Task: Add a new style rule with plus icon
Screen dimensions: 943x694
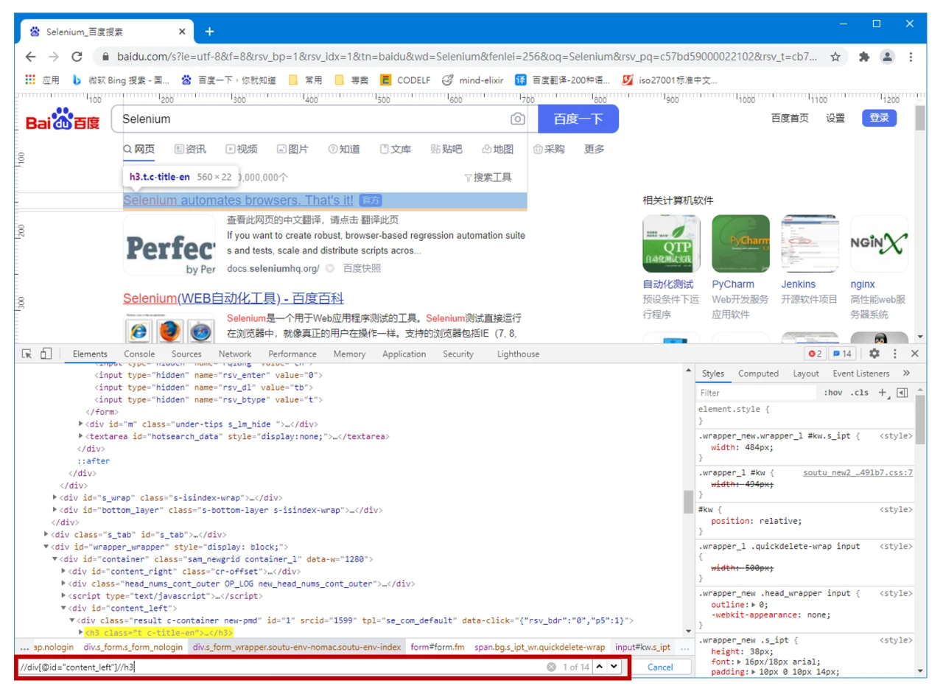Action: [x=883, y=393]
